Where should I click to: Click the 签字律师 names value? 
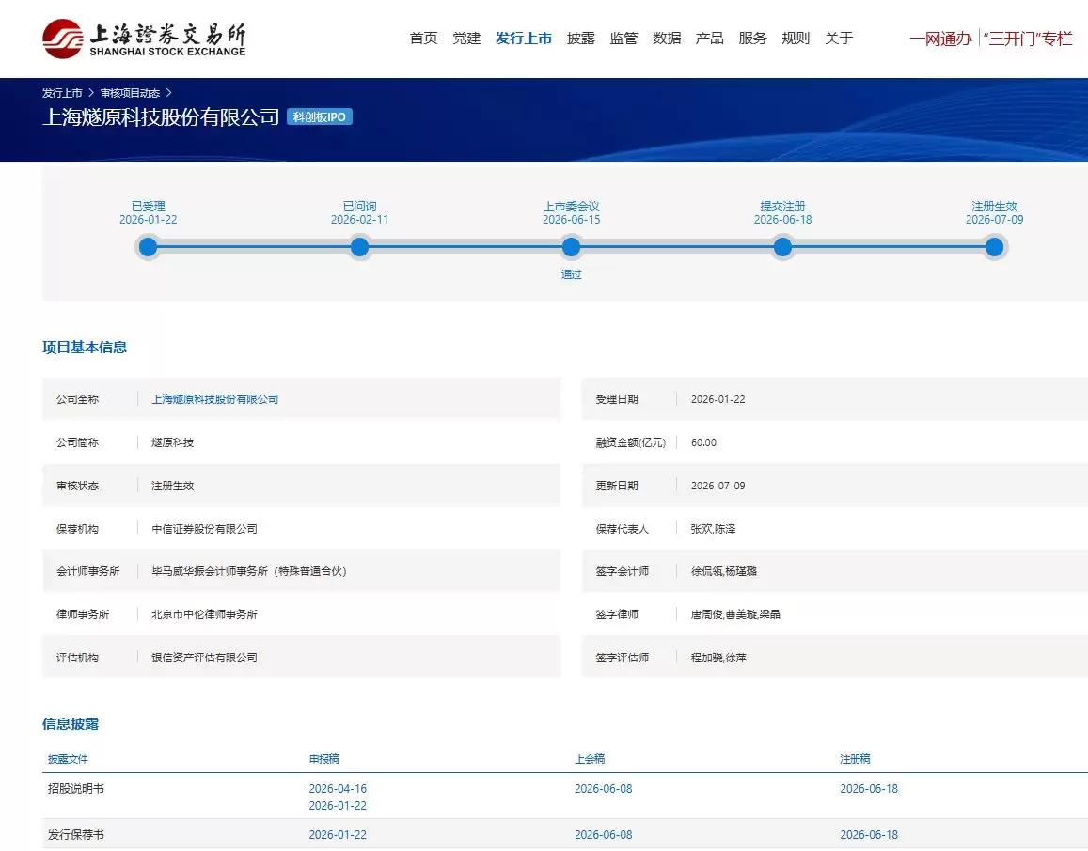[735, 614]
